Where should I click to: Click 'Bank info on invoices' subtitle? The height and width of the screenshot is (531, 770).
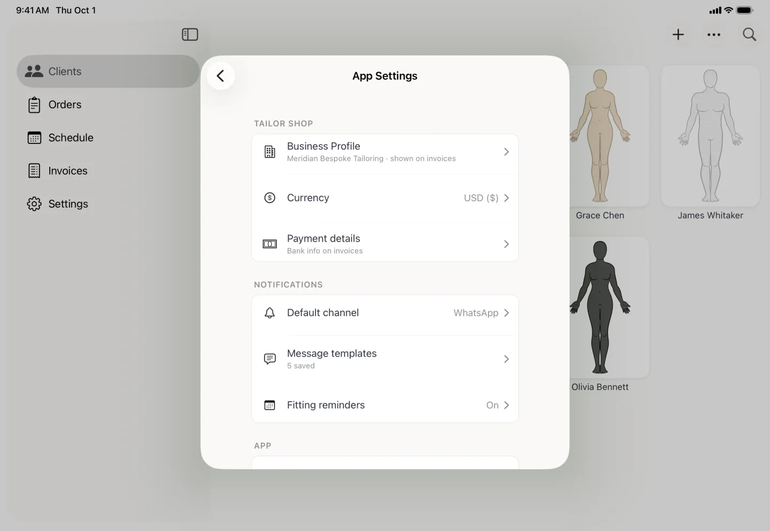(x=325, y=251)
